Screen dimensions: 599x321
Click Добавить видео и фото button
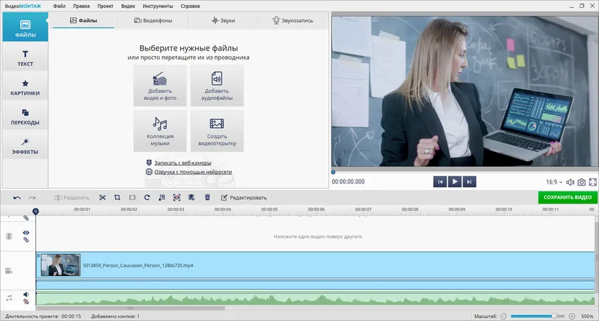[160, 86]
